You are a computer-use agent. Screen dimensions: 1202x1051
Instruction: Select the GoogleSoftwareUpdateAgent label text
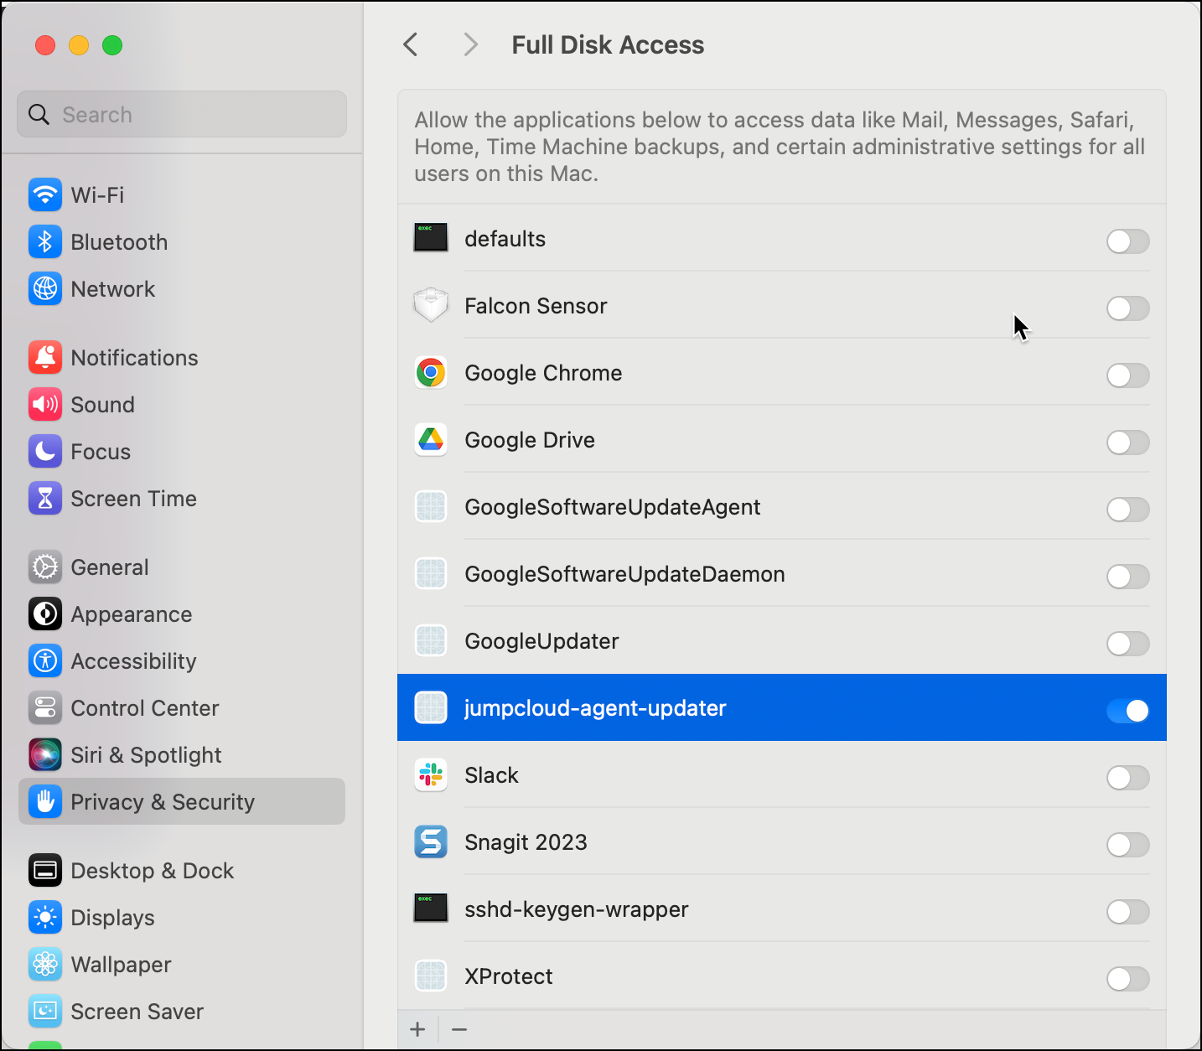point(613,507)
